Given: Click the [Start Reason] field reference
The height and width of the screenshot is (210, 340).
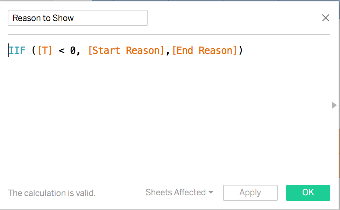Looking at the screenshot, I should 126,50.
